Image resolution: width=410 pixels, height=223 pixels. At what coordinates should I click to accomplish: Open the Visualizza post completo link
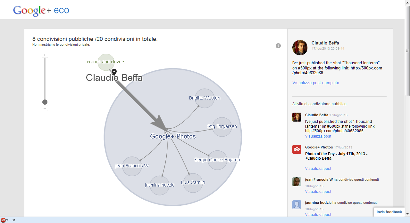pyautogui.click(x=315, y=83)
